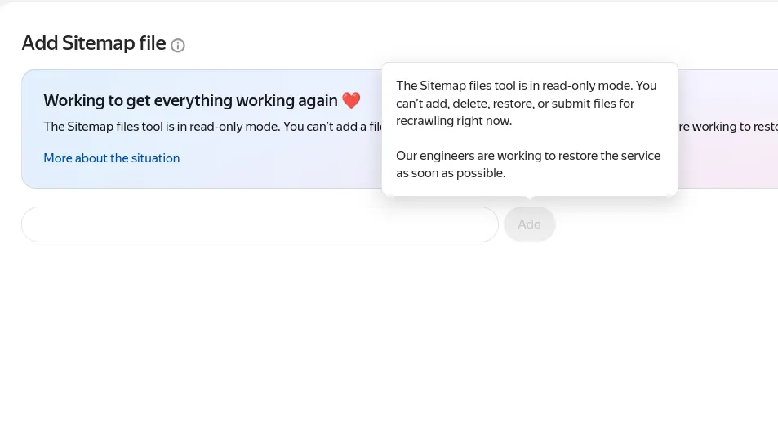The image size is (778, 431).
Task: Click the banner's read-only mode sentence
Action: (212, 127)
